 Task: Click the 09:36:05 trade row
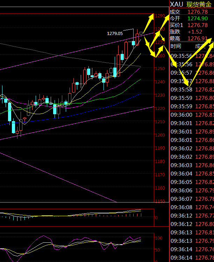(x=192, y=182)
